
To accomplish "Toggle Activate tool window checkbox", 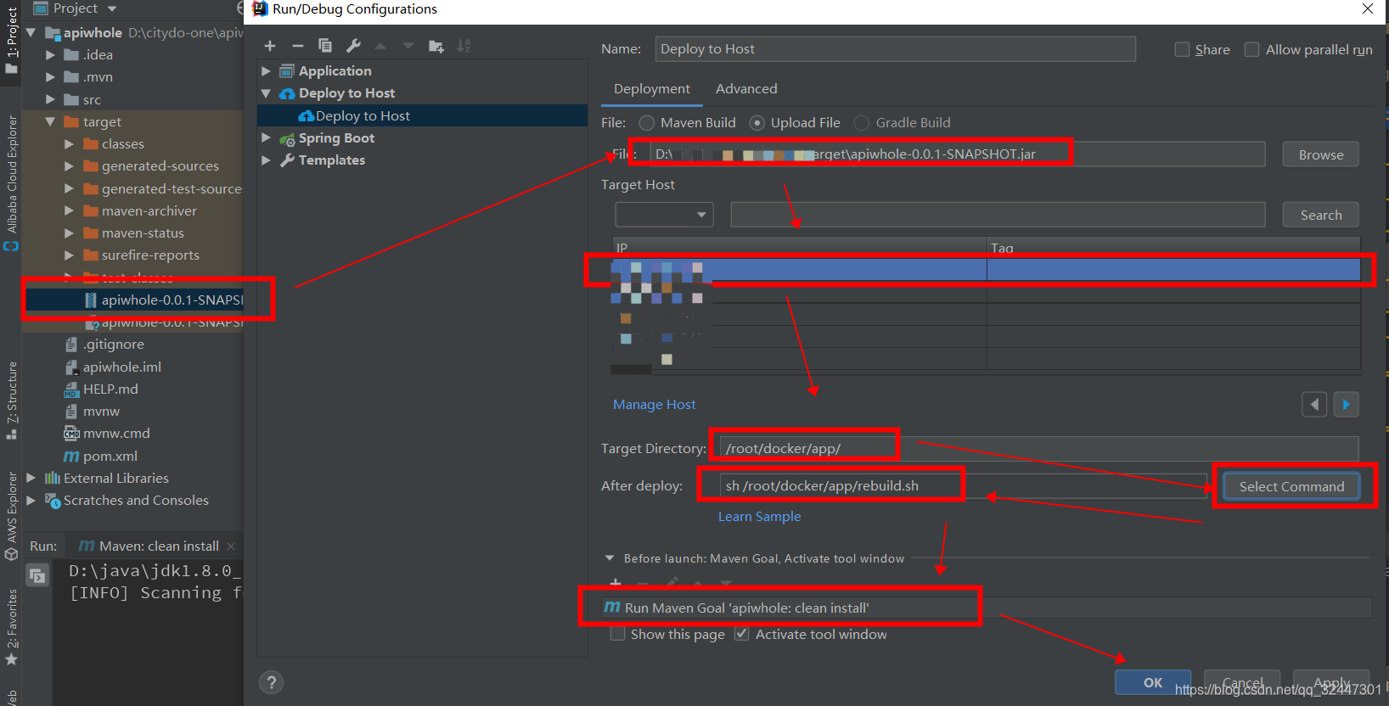I will 741,634.
